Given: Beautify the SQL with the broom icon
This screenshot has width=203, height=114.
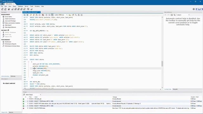Looking at the screenshot, I should 73,15.
